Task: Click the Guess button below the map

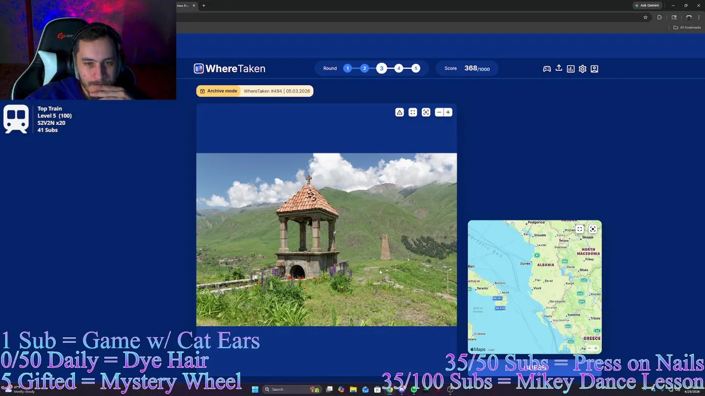Action: pos(534,367)
